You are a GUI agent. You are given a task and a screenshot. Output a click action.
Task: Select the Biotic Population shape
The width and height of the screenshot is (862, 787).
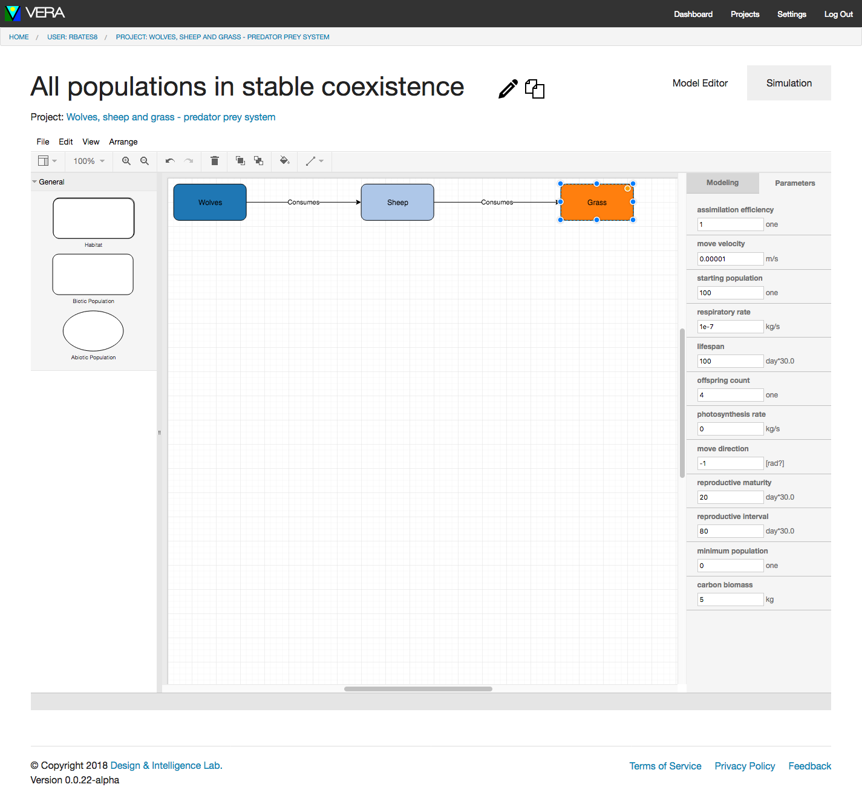[x=93, y=275]
